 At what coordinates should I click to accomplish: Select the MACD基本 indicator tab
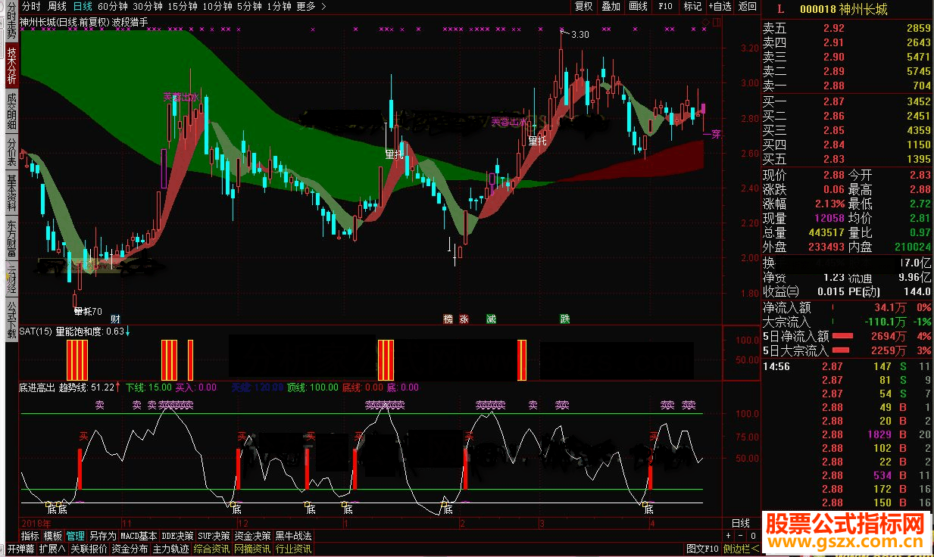click(139, 535)
